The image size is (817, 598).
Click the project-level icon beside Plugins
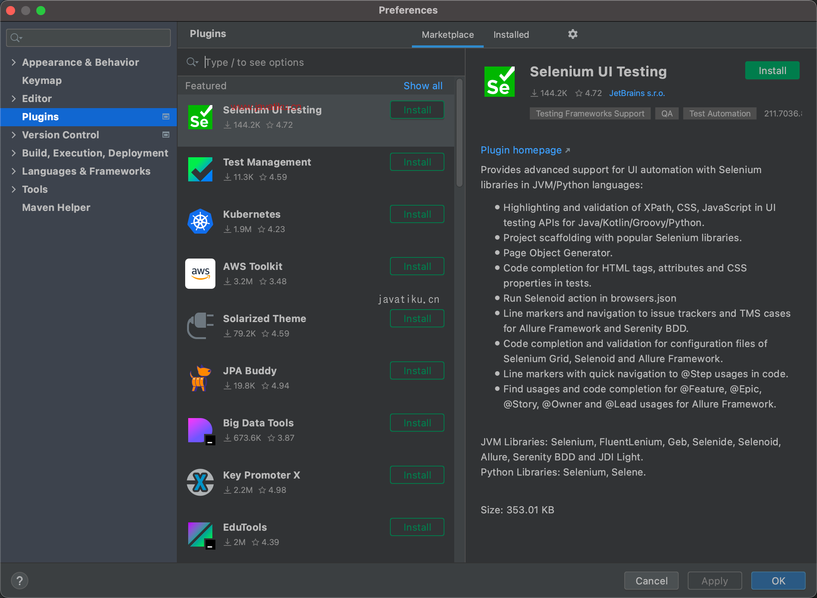click(x=166, y=117)
